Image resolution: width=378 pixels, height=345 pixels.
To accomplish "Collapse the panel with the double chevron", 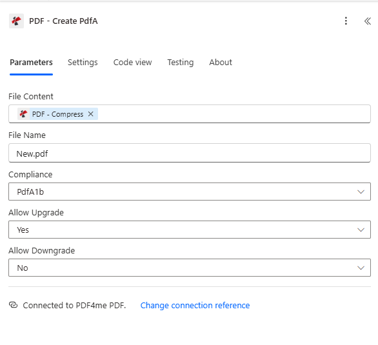I will (367, 21).
